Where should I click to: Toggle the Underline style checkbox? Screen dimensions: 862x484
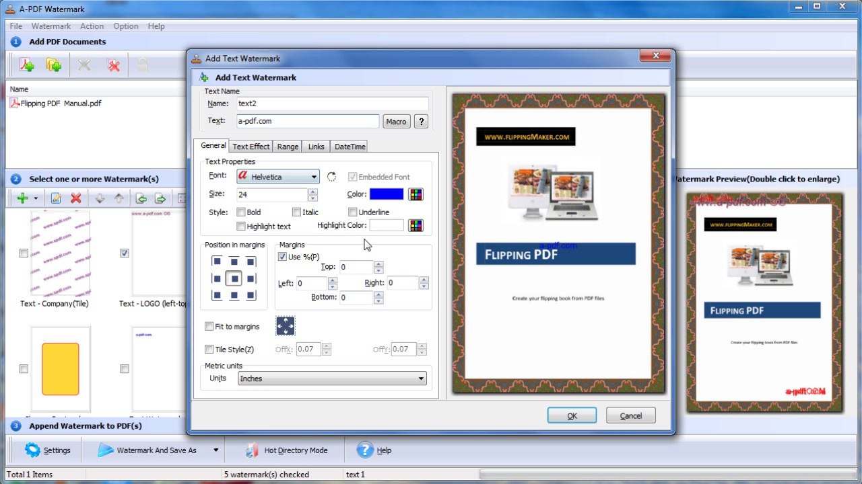352,212
